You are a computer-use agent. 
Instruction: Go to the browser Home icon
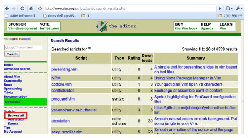coord(31,8)
